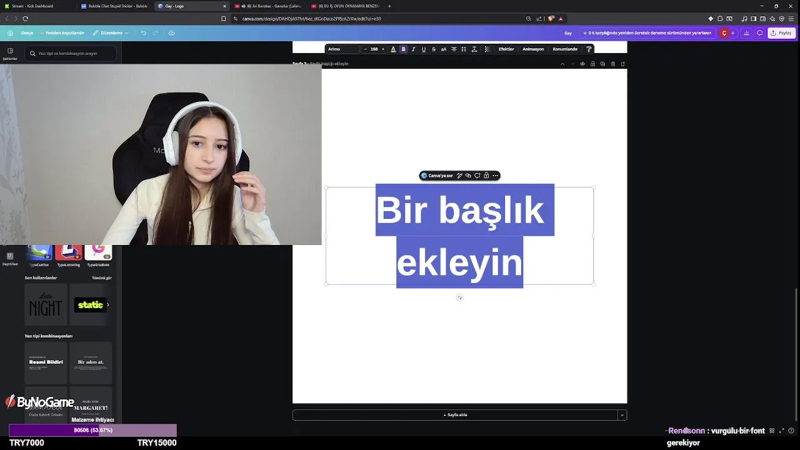Switch to Bubble Chat Stupid Sticker tab

(x=115, y=6)
